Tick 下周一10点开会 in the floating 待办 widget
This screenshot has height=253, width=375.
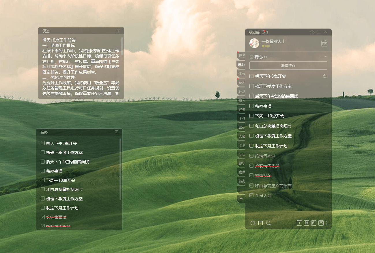[43, 180]
